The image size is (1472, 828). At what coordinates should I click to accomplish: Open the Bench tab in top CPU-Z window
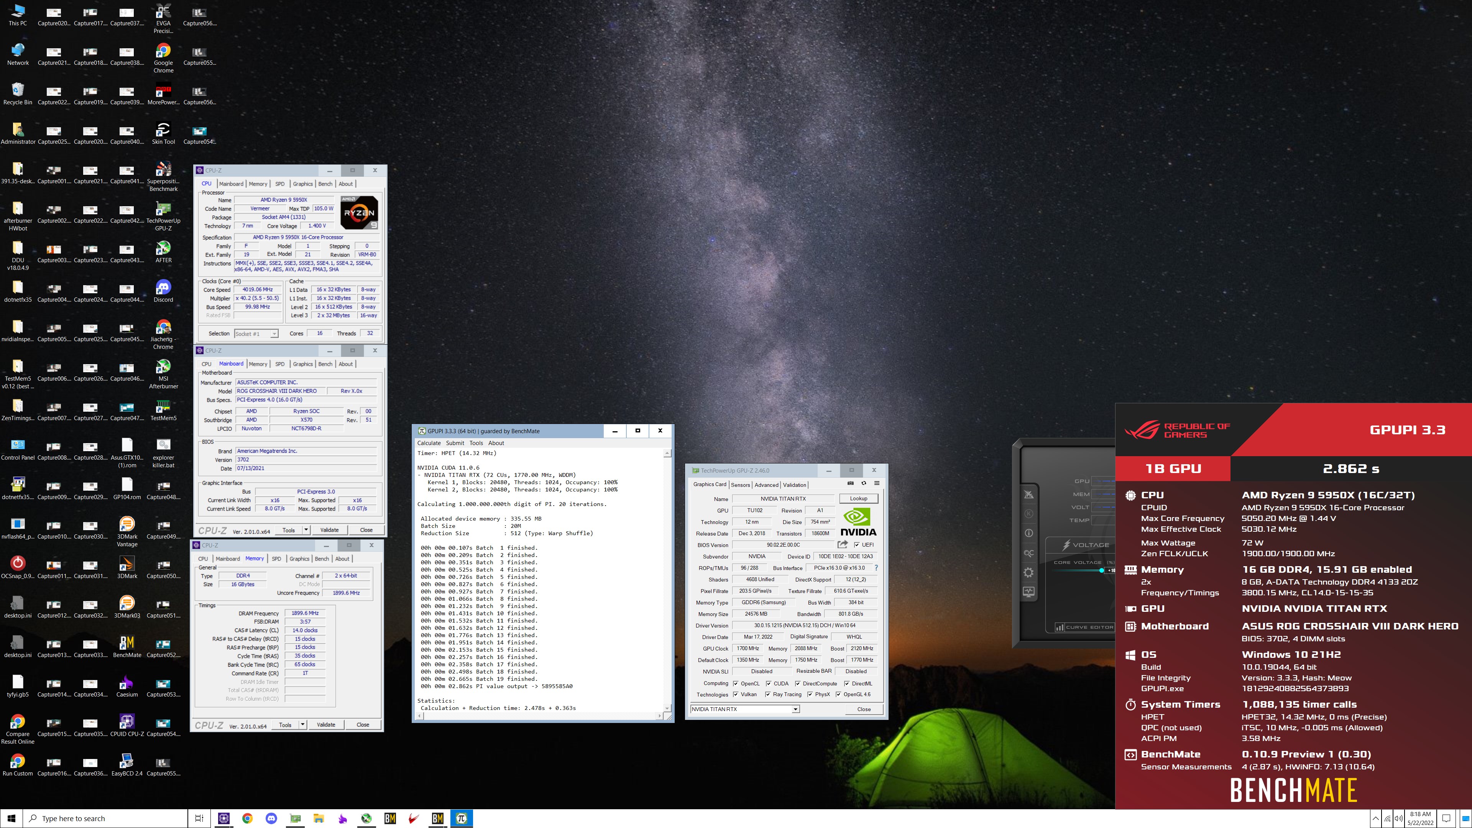coord(325,184)
